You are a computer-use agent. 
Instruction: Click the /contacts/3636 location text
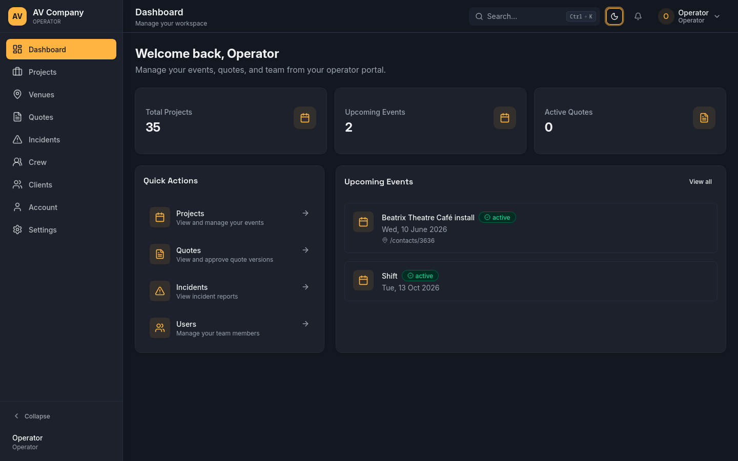pos(412,241)
